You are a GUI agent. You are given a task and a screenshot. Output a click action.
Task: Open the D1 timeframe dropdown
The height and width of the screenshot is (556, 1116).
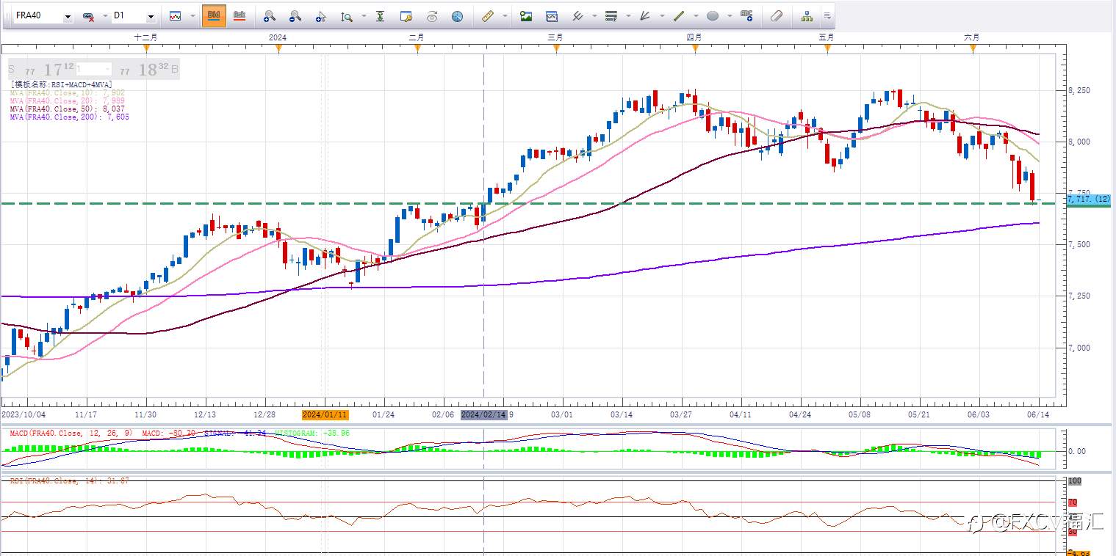click(x=151, y=16)
